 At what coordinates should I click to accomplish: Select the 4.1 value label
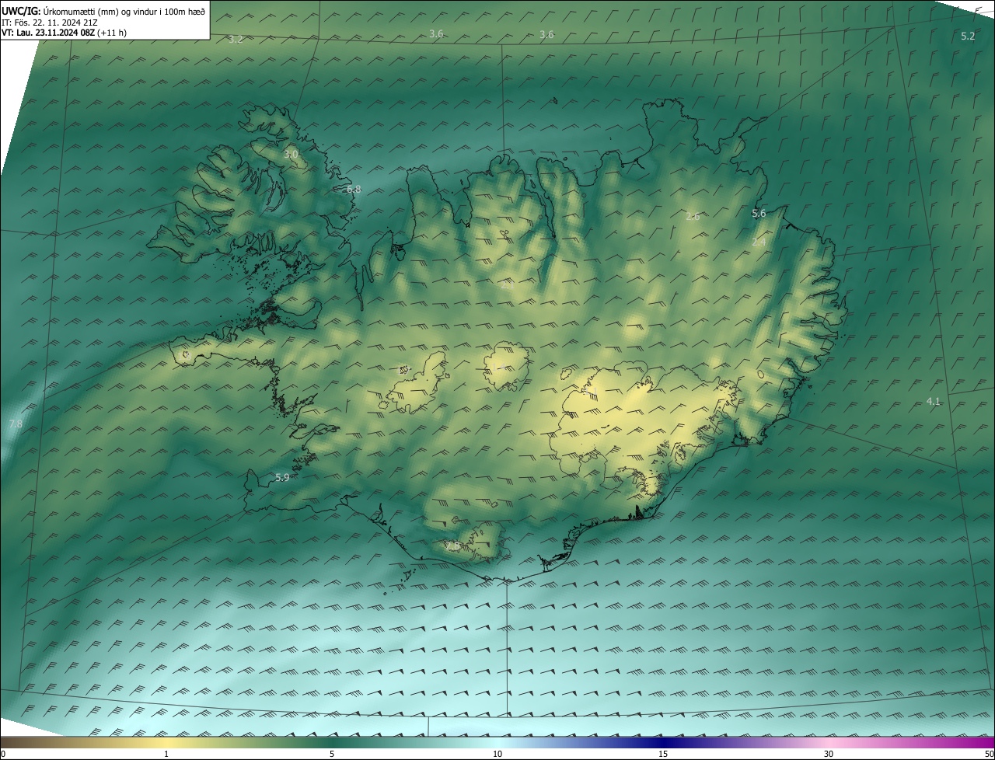coord(934,401)
